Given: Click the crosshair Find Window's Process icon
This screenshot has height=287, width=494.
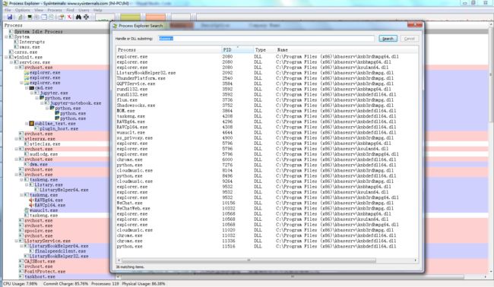Looking at the screenshot, I should pyautogui.click(x=86, y=17).
